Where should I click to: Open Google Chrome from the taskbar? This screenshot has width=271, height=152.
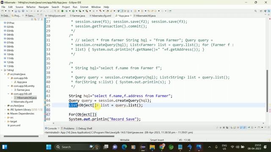click(162, 147)
